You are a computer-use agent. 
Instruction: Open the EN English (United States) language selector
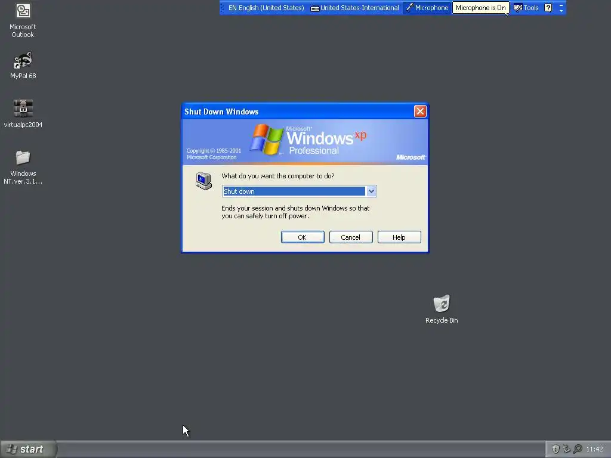(x=266, y=8)
